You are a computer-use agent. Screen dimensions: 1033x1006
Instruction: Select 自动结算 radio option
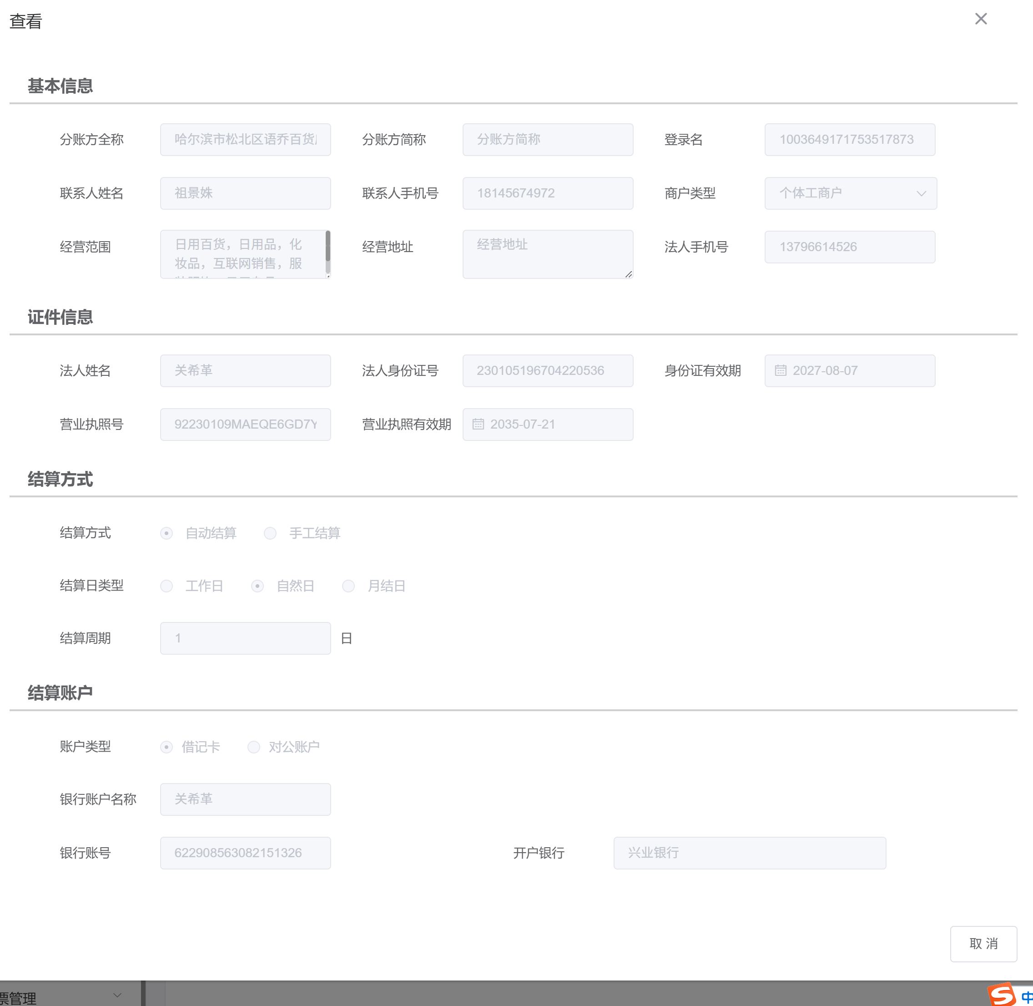click(166, 533)
